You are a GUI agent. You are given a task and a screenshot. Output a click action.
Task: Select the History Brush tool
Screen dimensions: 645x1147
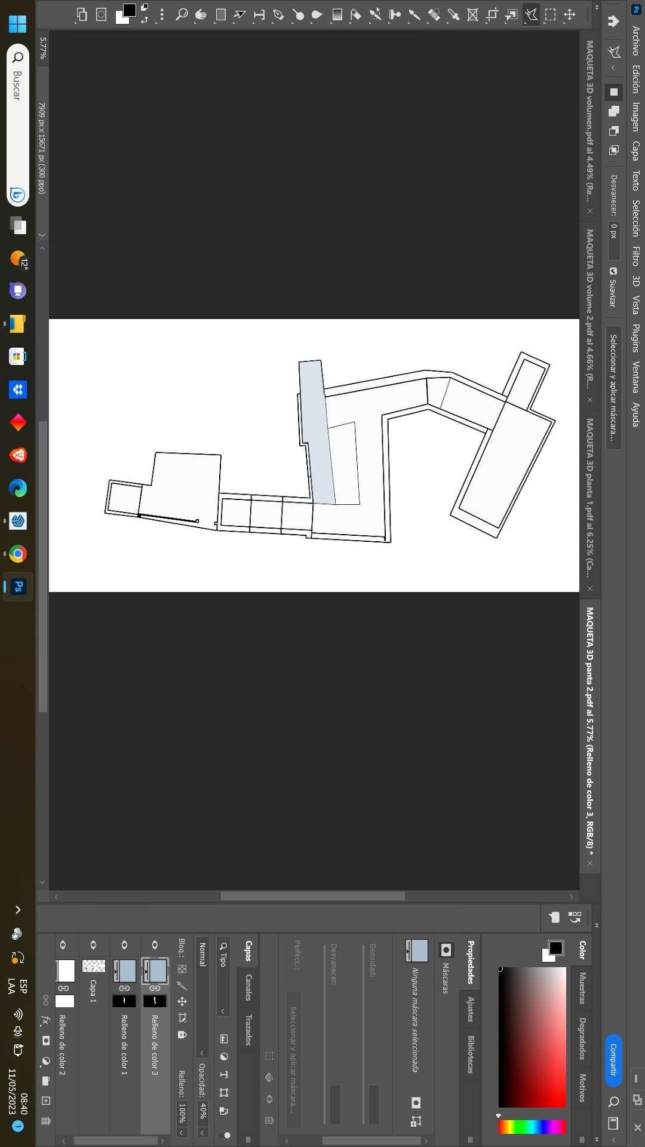[376, 14]
